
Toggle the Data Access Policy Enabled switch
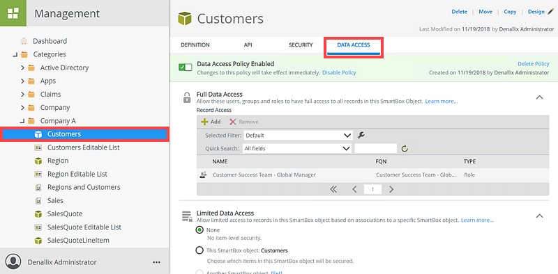[186, 67]
